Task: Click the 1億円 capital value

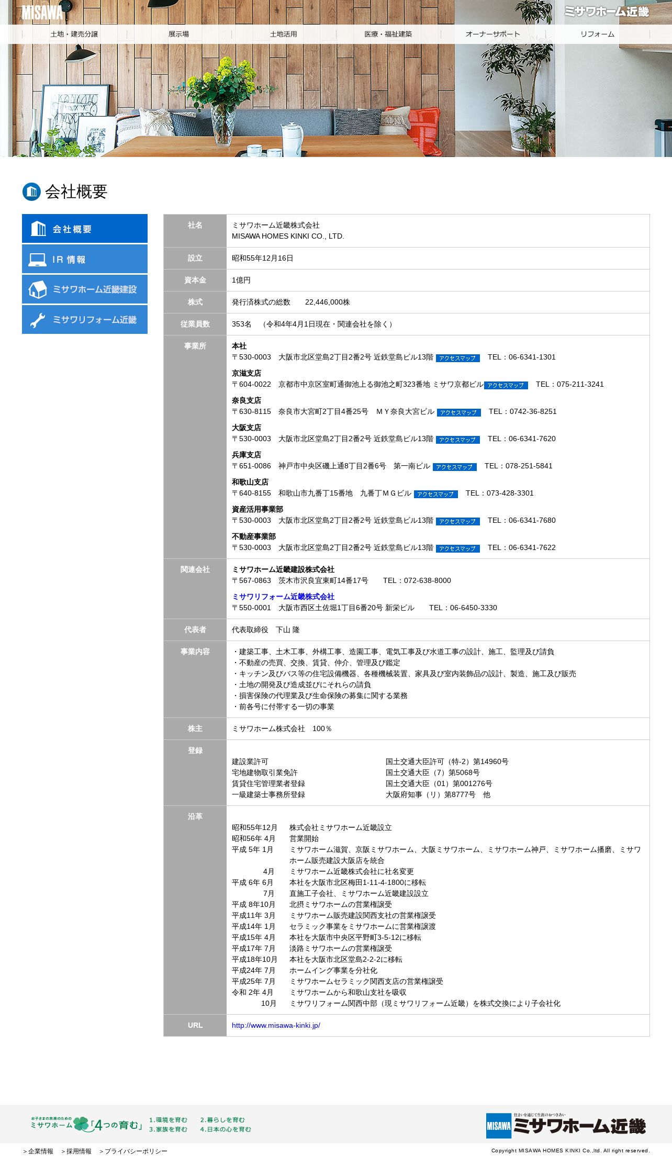Action: coord(241,280)
